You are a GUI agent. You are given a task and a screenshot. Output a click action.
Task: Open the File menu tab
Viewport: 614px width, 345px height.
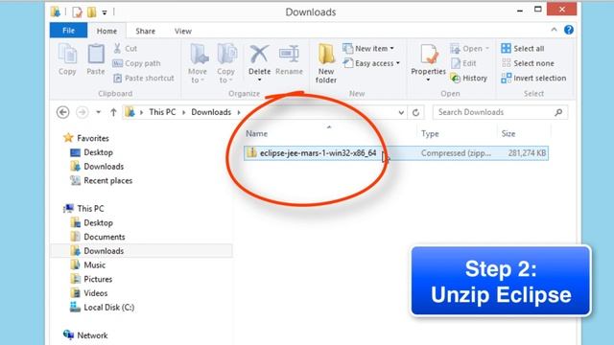68,31
